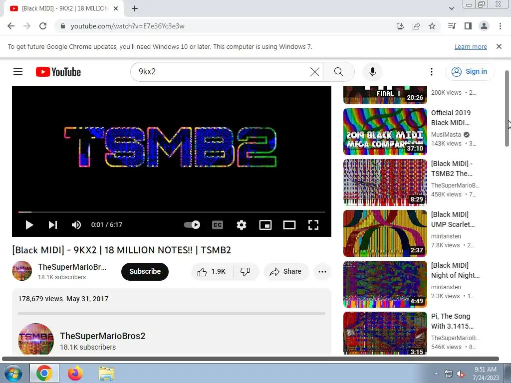511x383 pixels.
Task: Open 'Pi, The Song With 3.1415...' title
Action: coord(452,321)
